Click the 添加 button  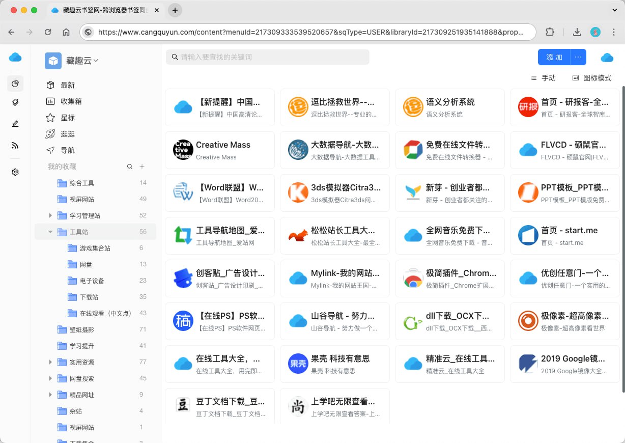[554, 57]
